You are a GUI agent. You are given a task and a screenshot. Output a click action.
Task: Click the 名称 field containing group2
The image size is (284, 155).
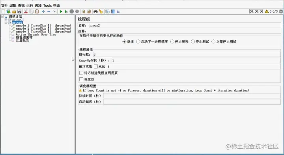tap(185, 25)
